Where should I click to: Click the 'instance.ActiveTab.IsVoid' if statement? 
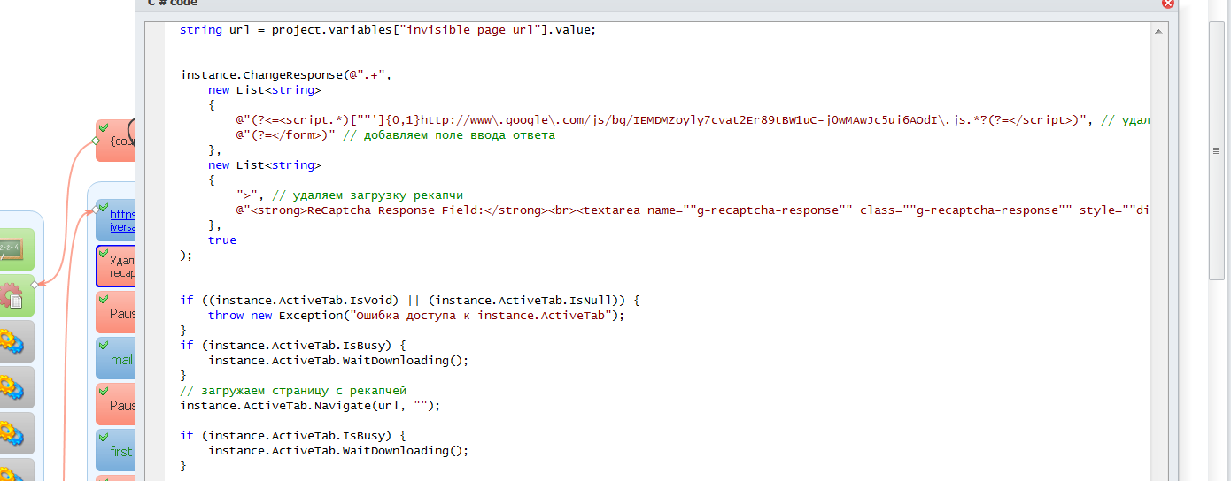click(409, 301)
